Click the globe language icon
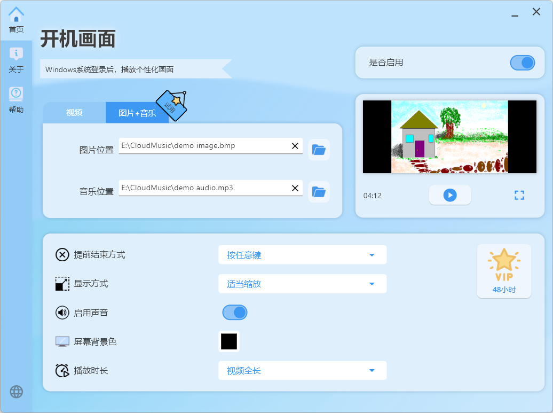This screenshot has width=553, height=413. (x=17, y=392)
